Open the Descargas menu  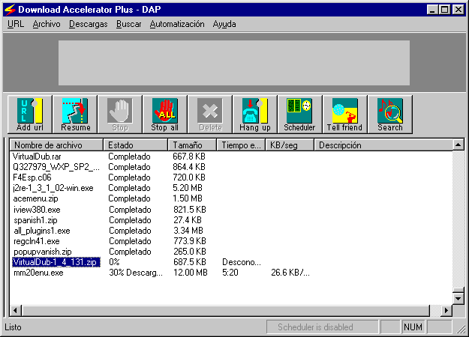pos(88,24)
